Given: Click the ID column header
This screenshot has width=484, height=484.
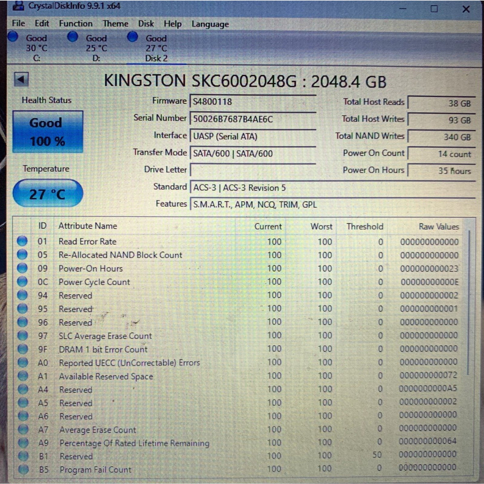Looking at the screenshot, I should click(42, 226).
